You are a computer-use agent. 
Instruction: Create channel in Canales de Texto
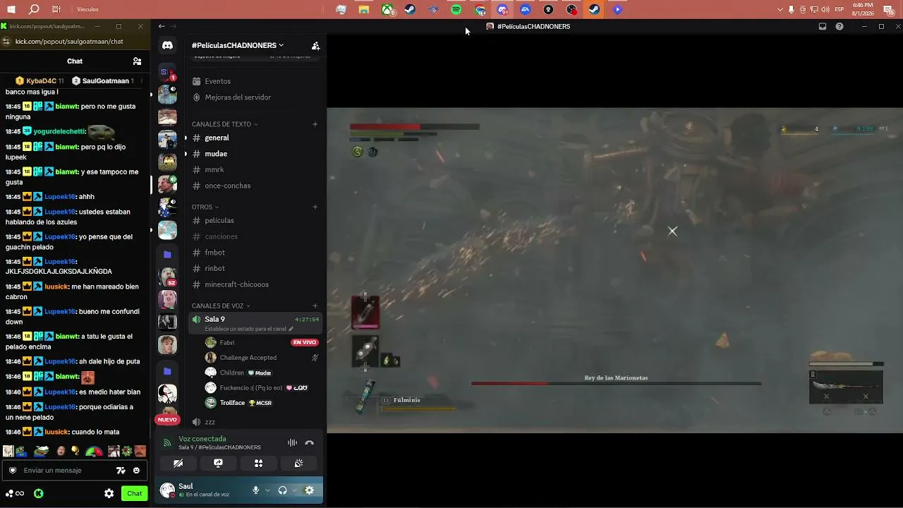(315, 124)
